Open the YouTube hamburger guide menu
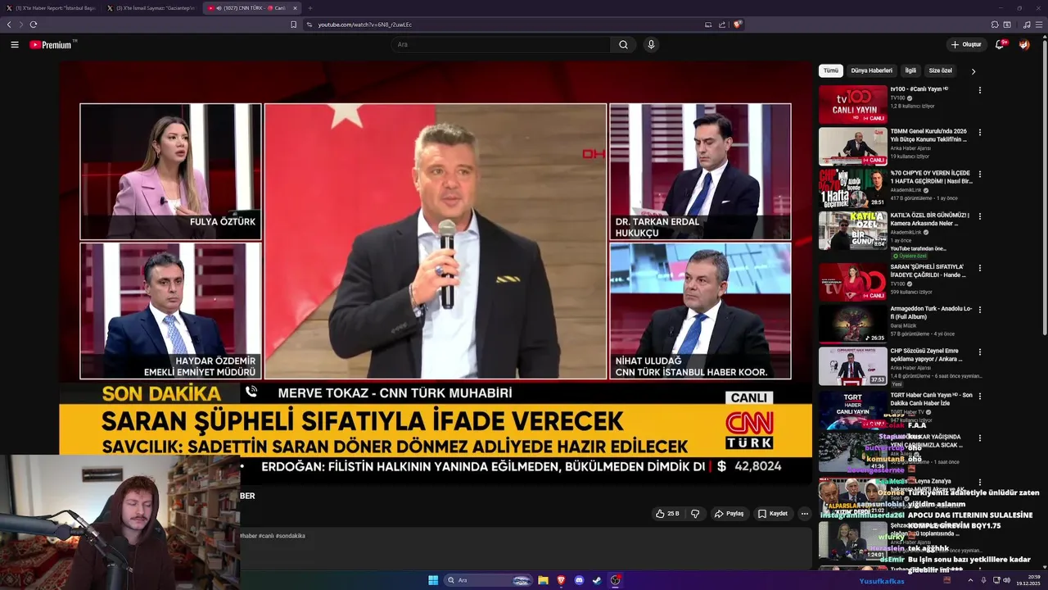This screenshot has width=1048, height=590. (15, 44)
